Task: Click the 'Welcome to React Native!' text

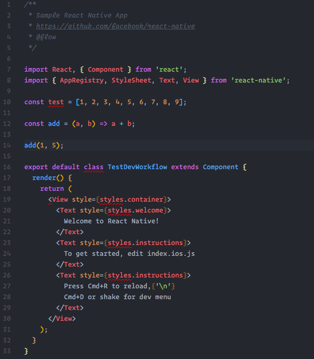Action: [x=111, y=221]
